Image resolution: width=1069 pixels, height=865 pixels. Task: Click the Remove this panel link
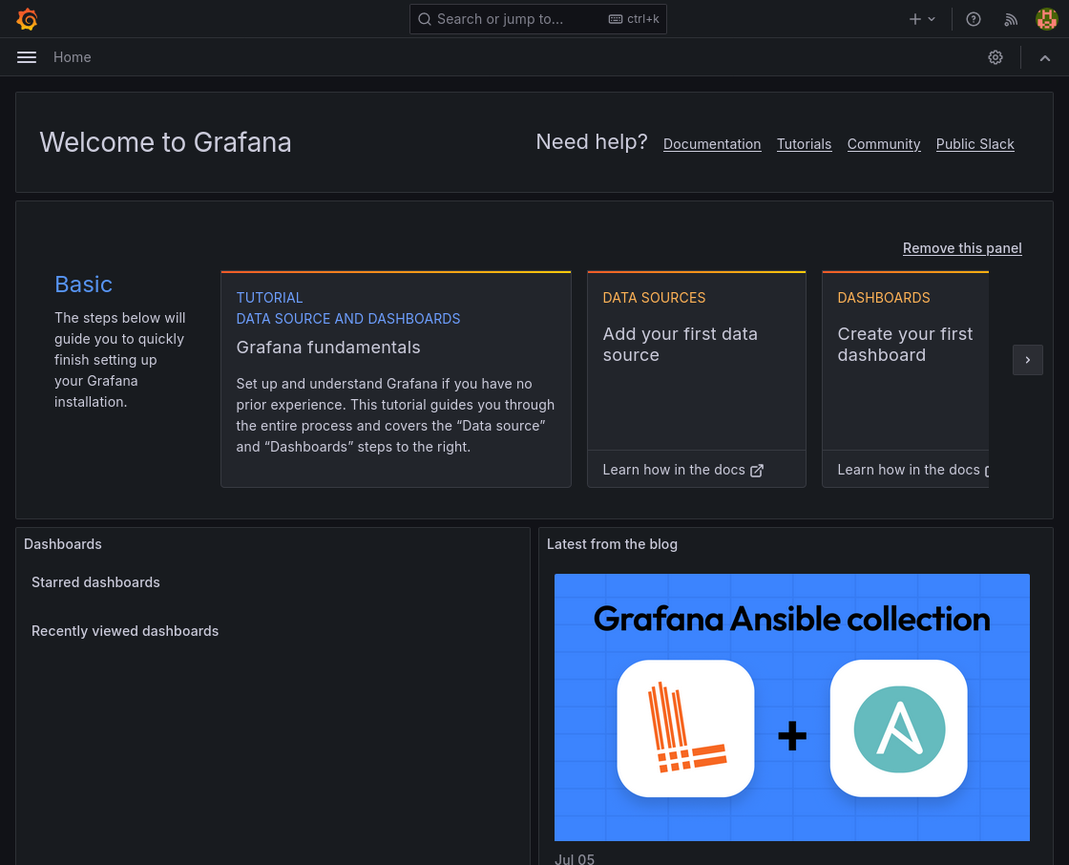962,248
